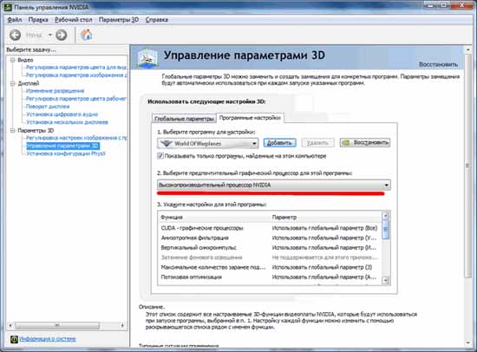This screenshot has height=352, width=477.
Task: Click left panel horizontal scrollbar right arrow
Action: pyautogui.click(x=122, y=325)
